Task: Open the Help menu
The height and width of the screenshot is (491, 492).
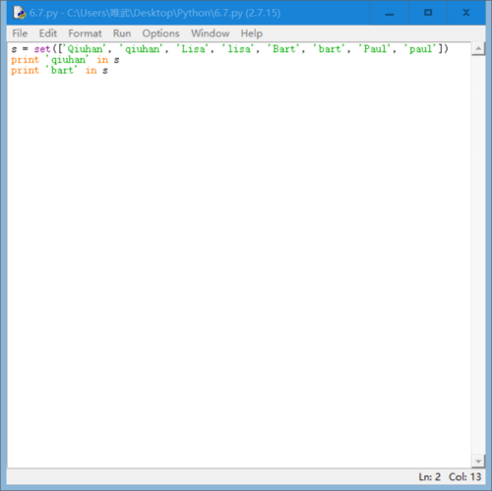Action: pyautogui.click(x=252, y=33)
